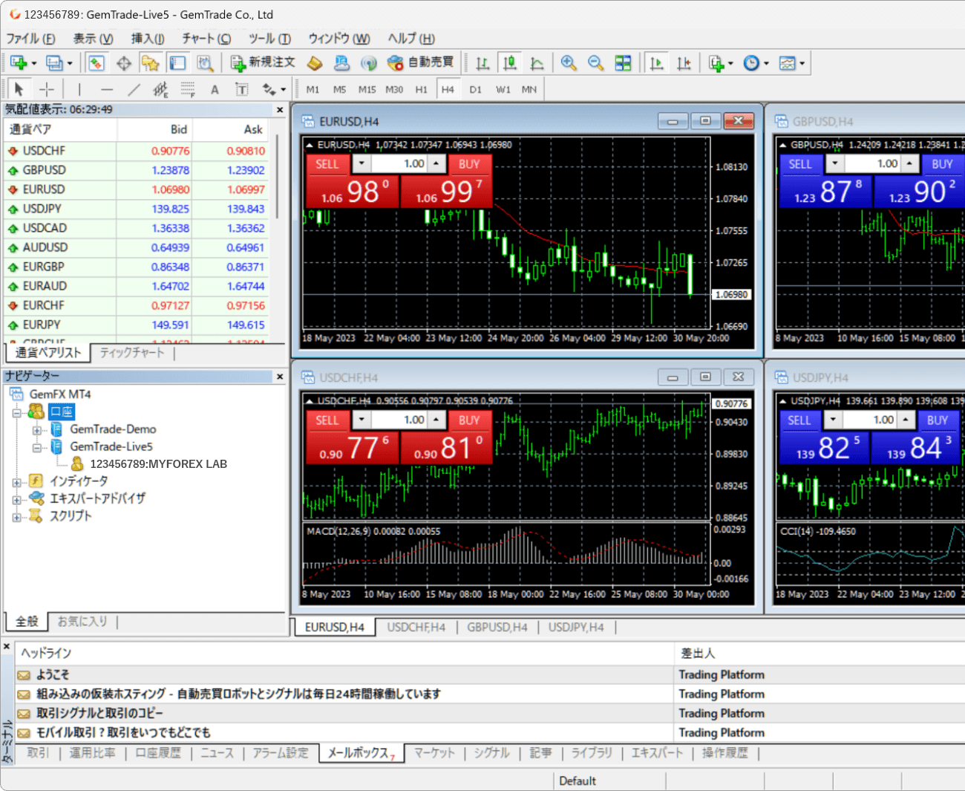Open the Profiles toolbar icon
Image resolution: width=965 pixels, height=791 pixels.
[54, 63]
